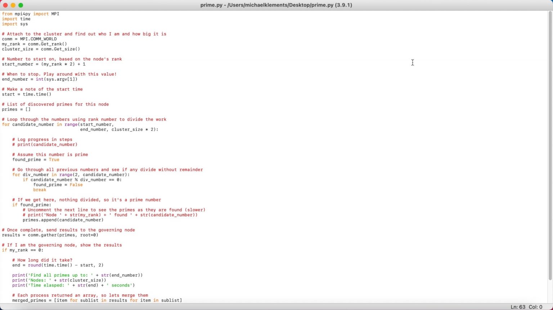553x310 pixels.
Task: Click the green full-screen window button
Action: [x=21, y=5]
